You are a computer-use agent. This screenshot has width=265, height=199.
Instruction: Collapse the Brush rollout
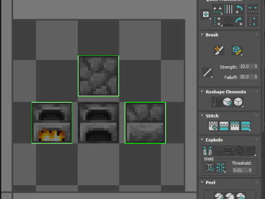click(x=202, y=35)
